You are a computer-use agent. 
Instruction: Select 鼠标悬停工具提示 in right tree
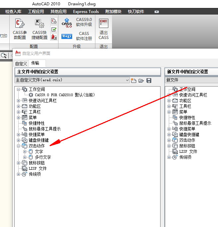pos(195,123)
